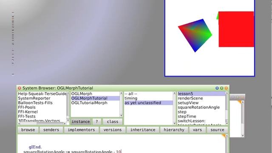Viewport: 272px width, 153px height.
Task: Open the source view dropdown button
Action: [x=217, y=130]
